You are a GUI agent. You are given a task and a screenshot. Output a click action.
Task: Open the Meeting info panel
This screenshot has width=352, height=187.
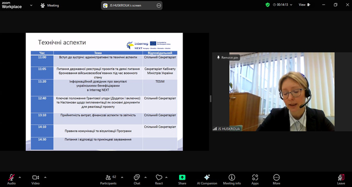(232, 179)
